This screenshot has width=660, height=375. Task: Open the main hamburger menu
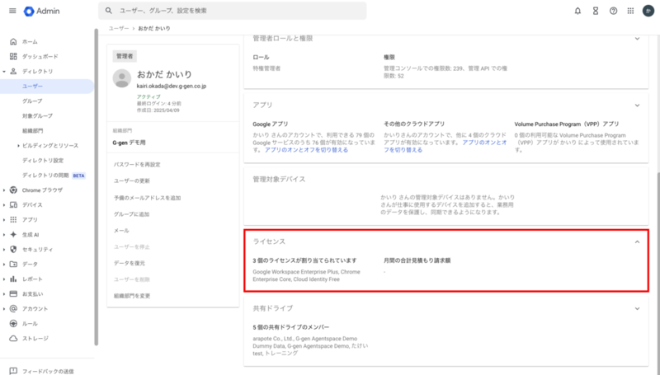pyautogui.click(x=12, y=11)
